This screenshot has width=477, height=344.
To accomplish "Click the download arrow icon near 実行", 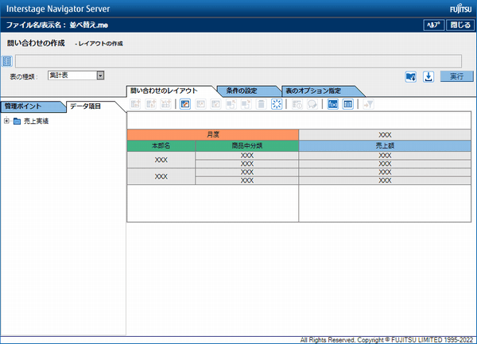I will pos(429,76).
